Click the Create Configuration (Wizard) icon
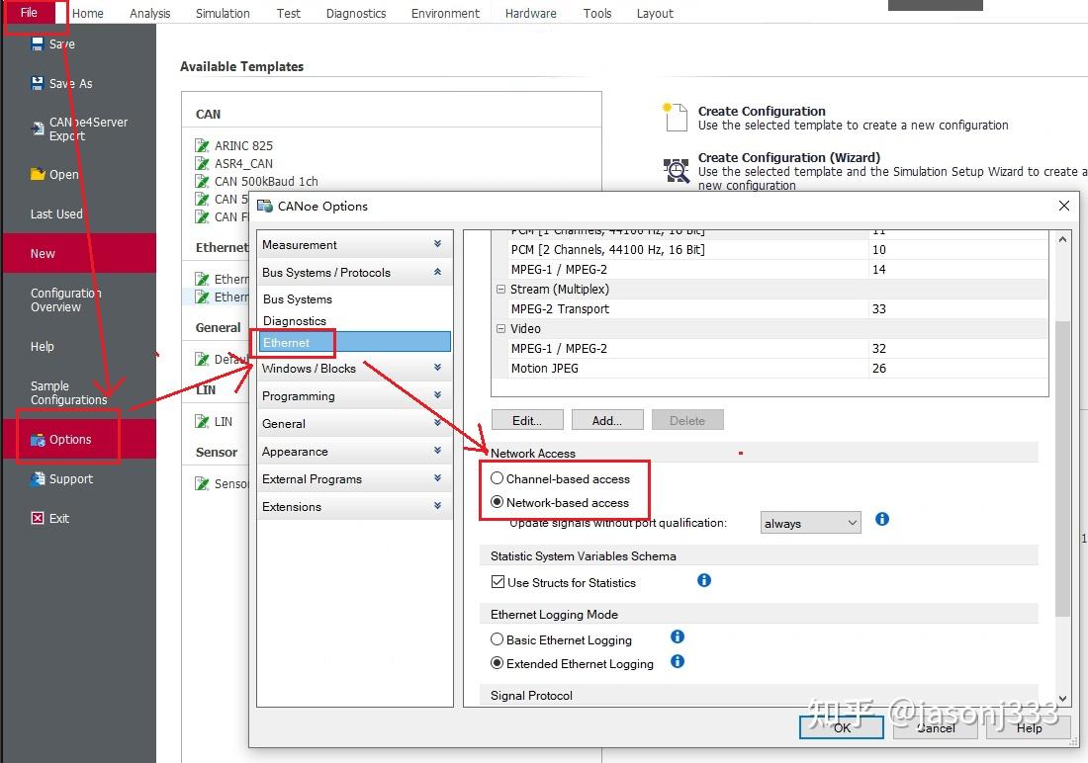 click(x=676, y=170)
